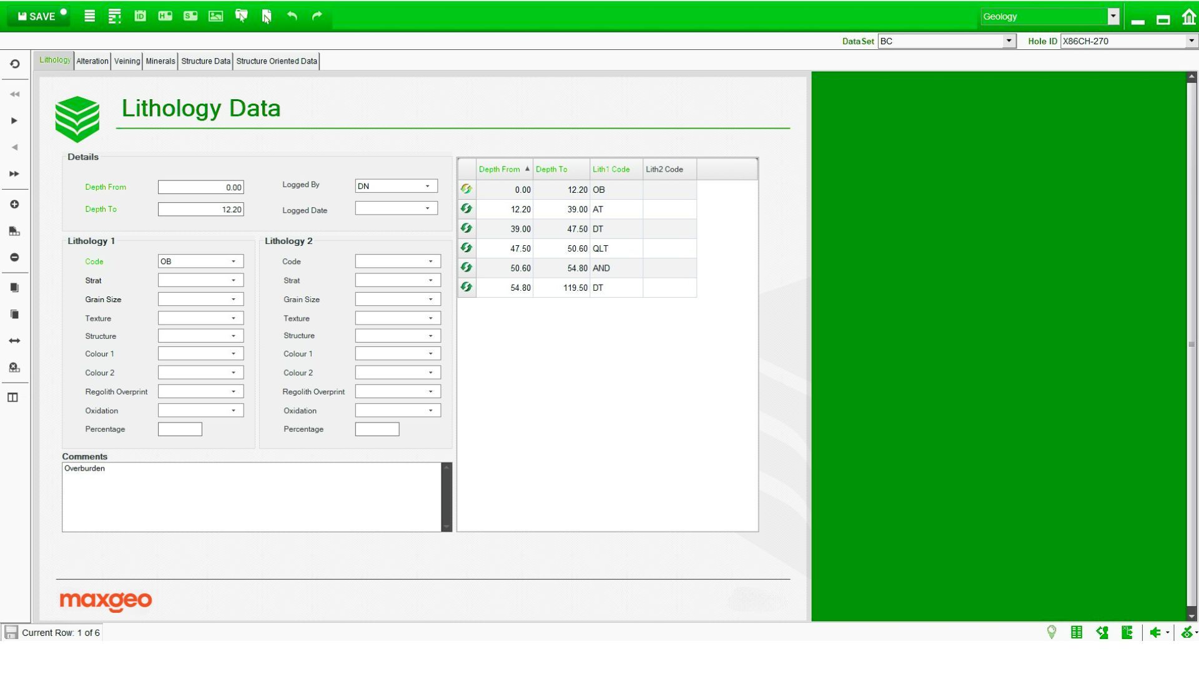Click the add new record plus icon
Screen dimensions: 1199x674
(x=14, y=204)
